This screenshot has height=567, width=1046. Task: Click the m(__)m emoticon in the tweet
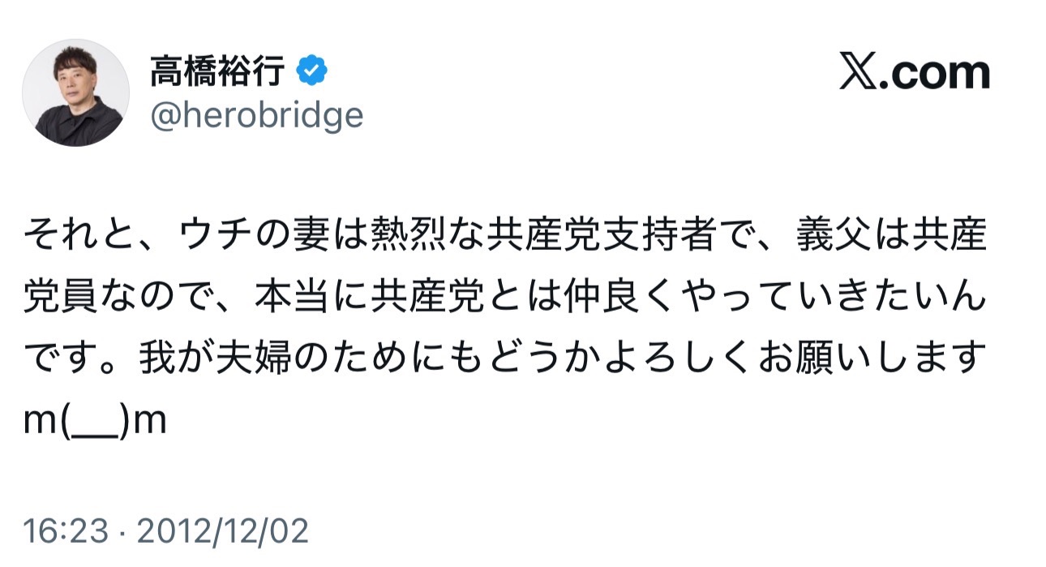96,421
